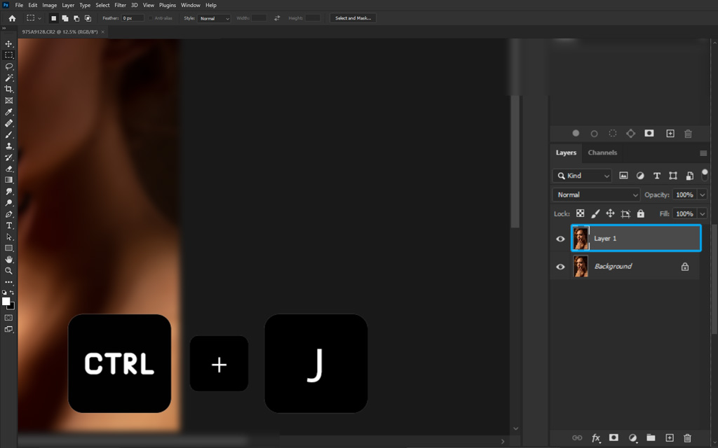Open the Window menu
Screen dimensions: 718x448
(x=191, y=5)
